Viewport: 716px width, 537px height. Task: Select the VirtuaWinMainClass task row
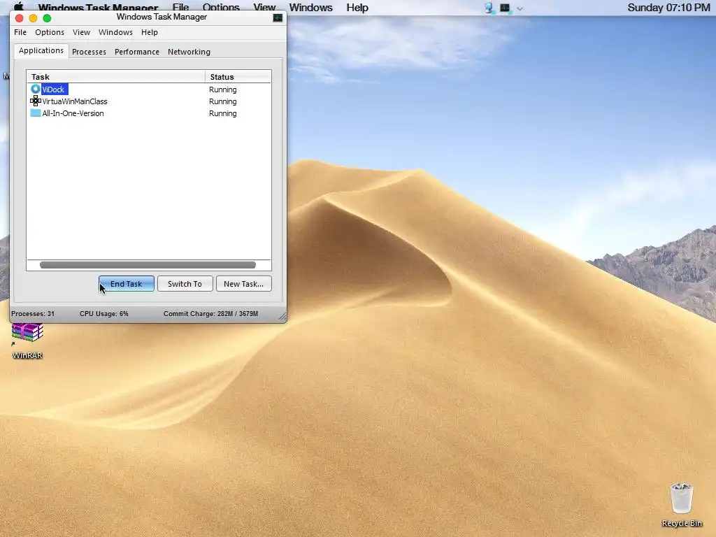pos(149,101)
